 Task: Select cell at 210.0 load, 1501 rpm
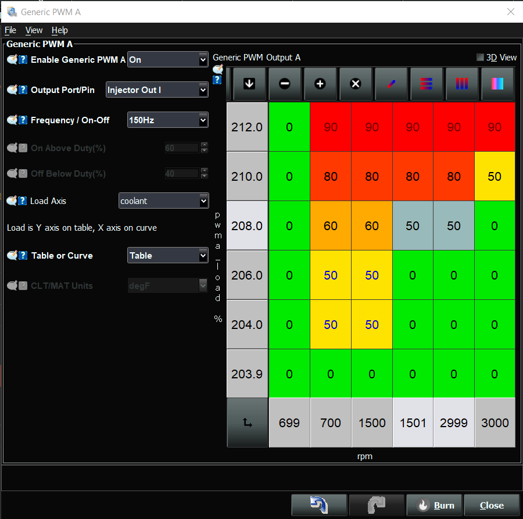413,176
